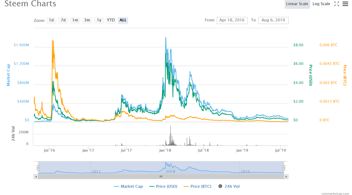Toggle Price (USD) series in legend
Screen dimensions: 352x195
click(x=163, y=186)
